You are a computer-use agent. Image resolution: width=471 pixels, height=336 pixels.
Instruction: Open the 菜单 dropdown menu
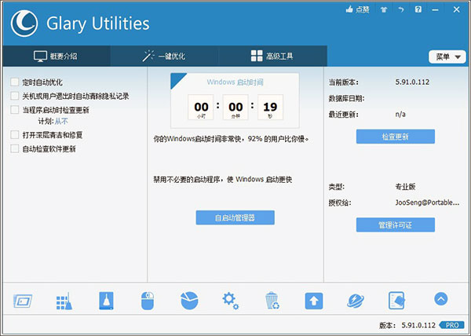447,57
